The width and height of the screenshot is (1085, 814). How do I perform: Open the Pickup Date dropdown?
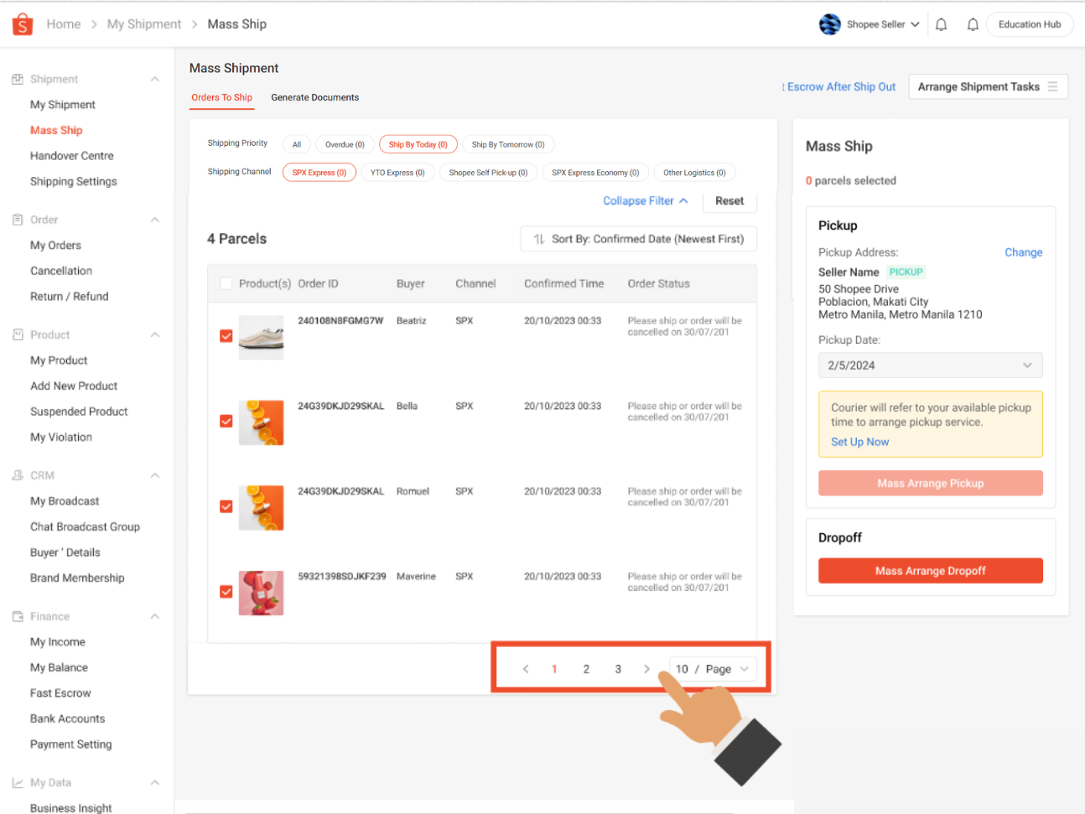(930, 365)
